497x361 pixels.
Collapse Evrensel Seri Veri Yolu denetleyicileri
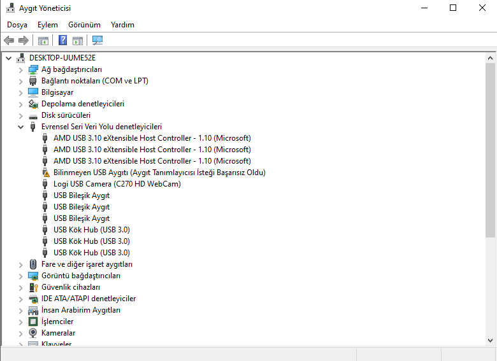[x=20, y=127]
